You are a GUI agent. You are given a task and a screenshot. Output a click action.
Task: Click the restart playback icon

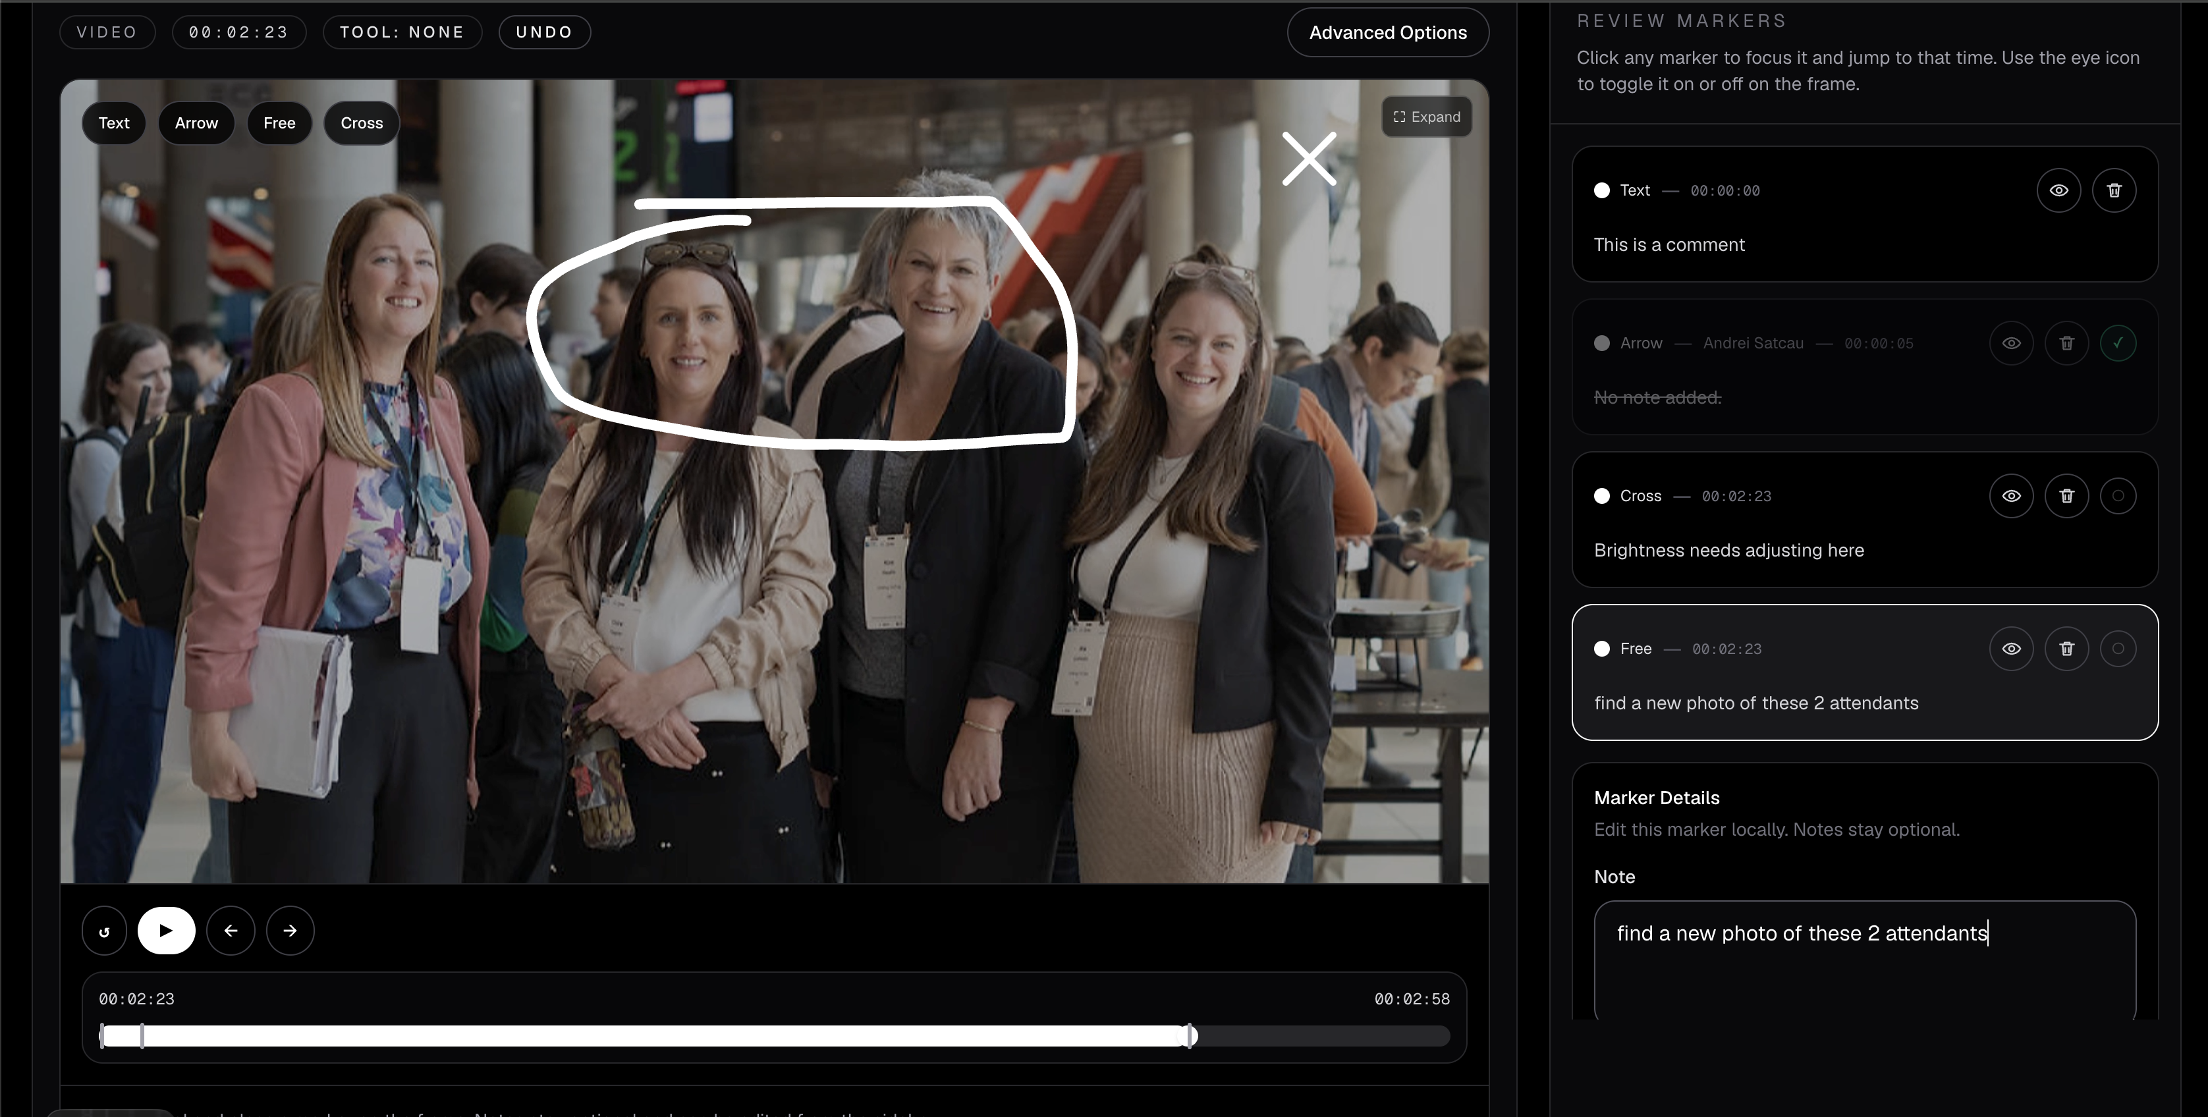(x=103, y=930)
